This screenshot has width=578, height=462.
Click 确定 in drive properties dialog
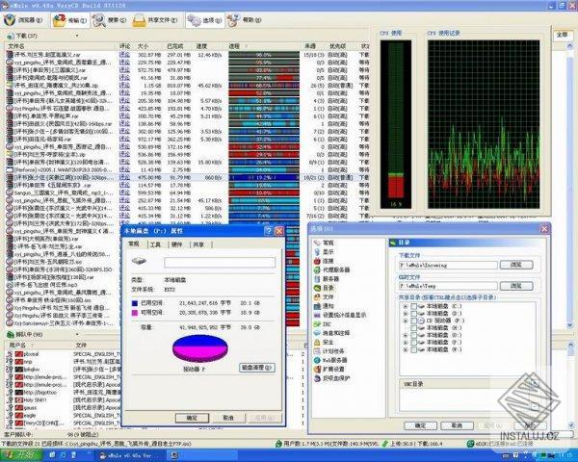(192, 418)
